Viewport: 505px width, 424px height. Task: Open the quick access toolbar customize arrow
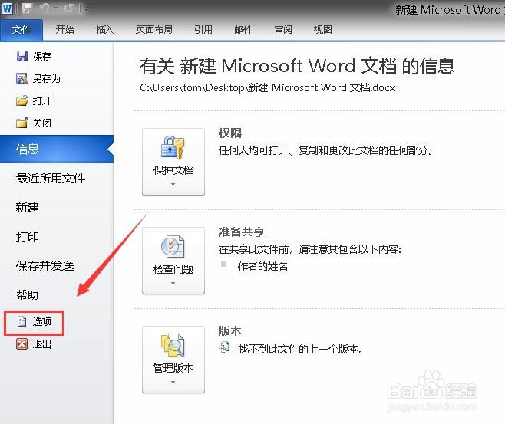coord(85,8)
